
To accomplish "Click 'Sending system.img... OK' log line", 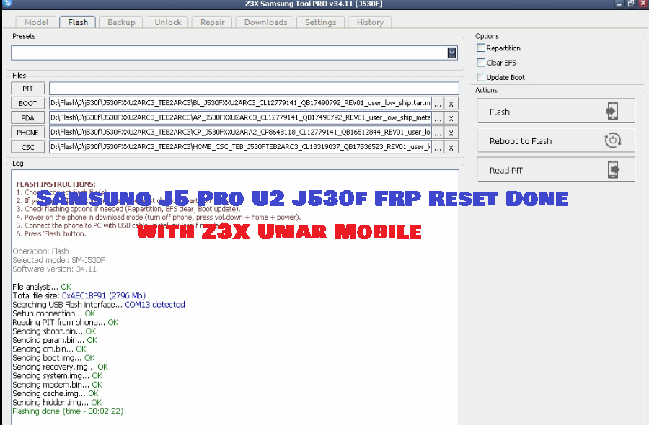I will [57, 376].
